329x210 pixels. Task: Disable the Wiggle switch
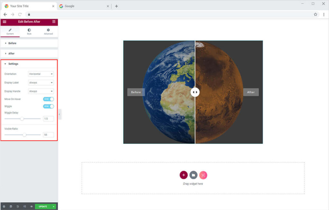(49, 106)
